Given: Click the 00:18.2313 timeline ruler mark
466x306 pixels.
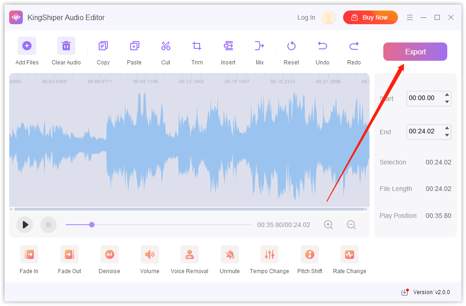Looking at the screenshot, I should pos(283,81).
